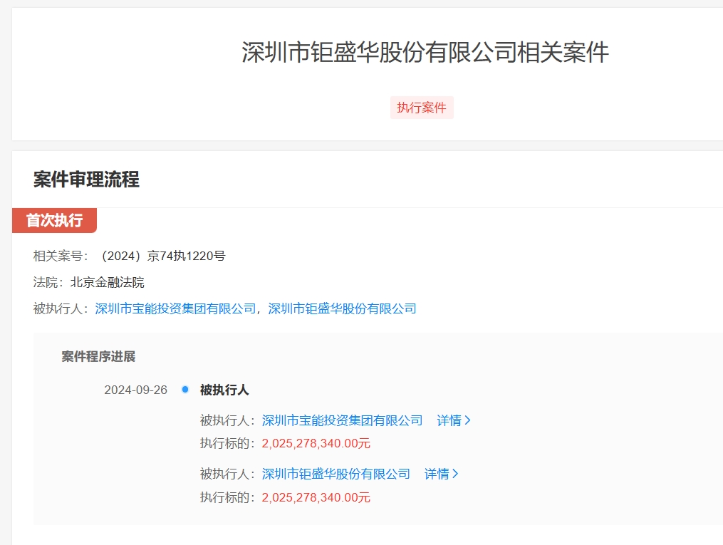Viewport: 723px width, 545px height.
Task: Click the 首次执行 badge
Action: (53, 221)
